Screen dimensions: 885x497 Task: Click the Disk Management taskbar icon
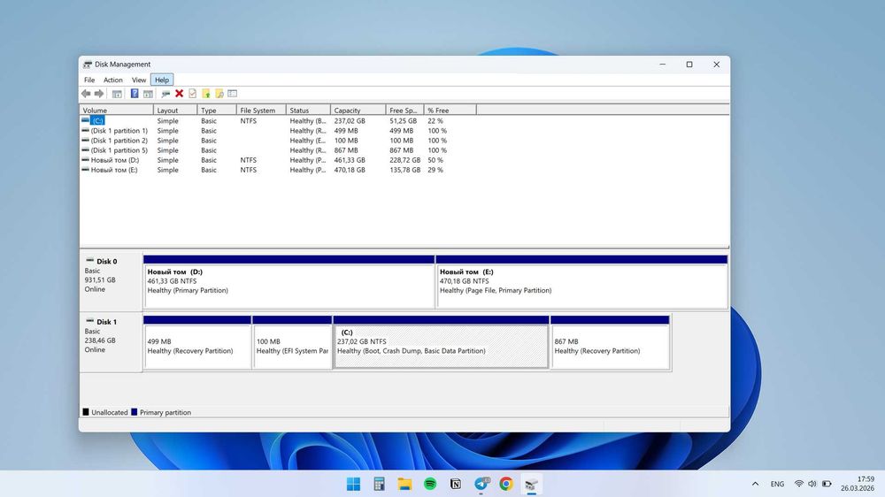coord(531,484)
